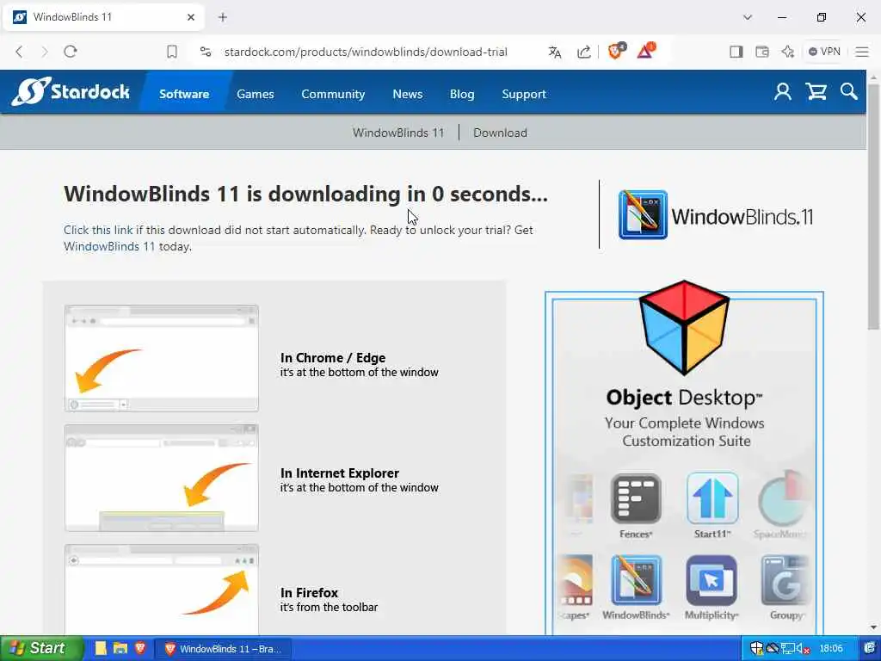This screenshot has height=661, width=881.
Task: Open the Support menu item
Action: pyautogui.click(x=524, y=94)
